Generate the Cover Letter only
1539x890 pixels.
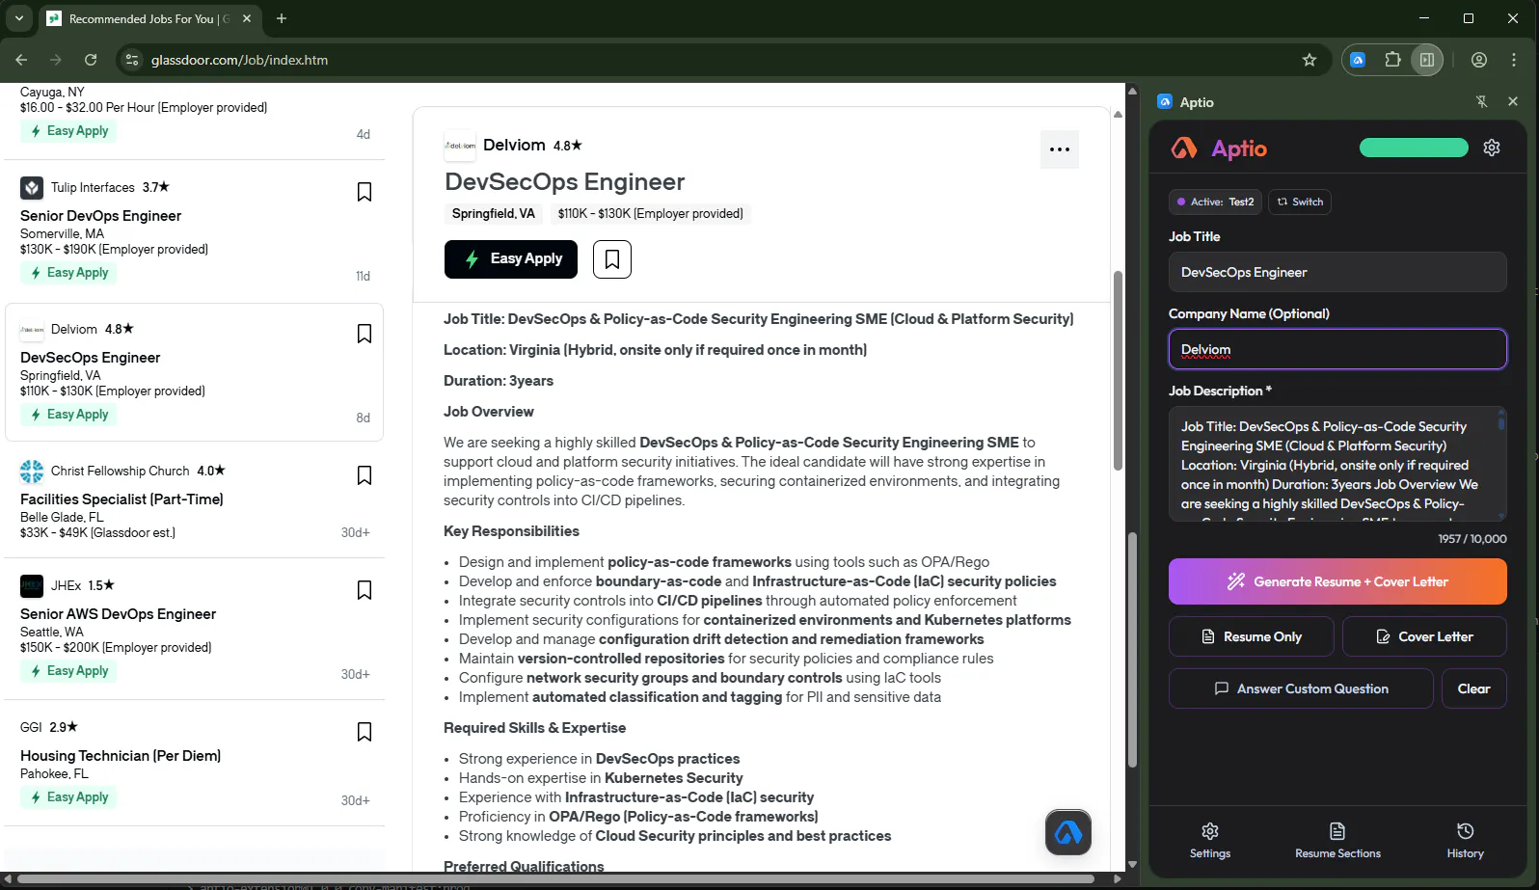coord(1424,636)
